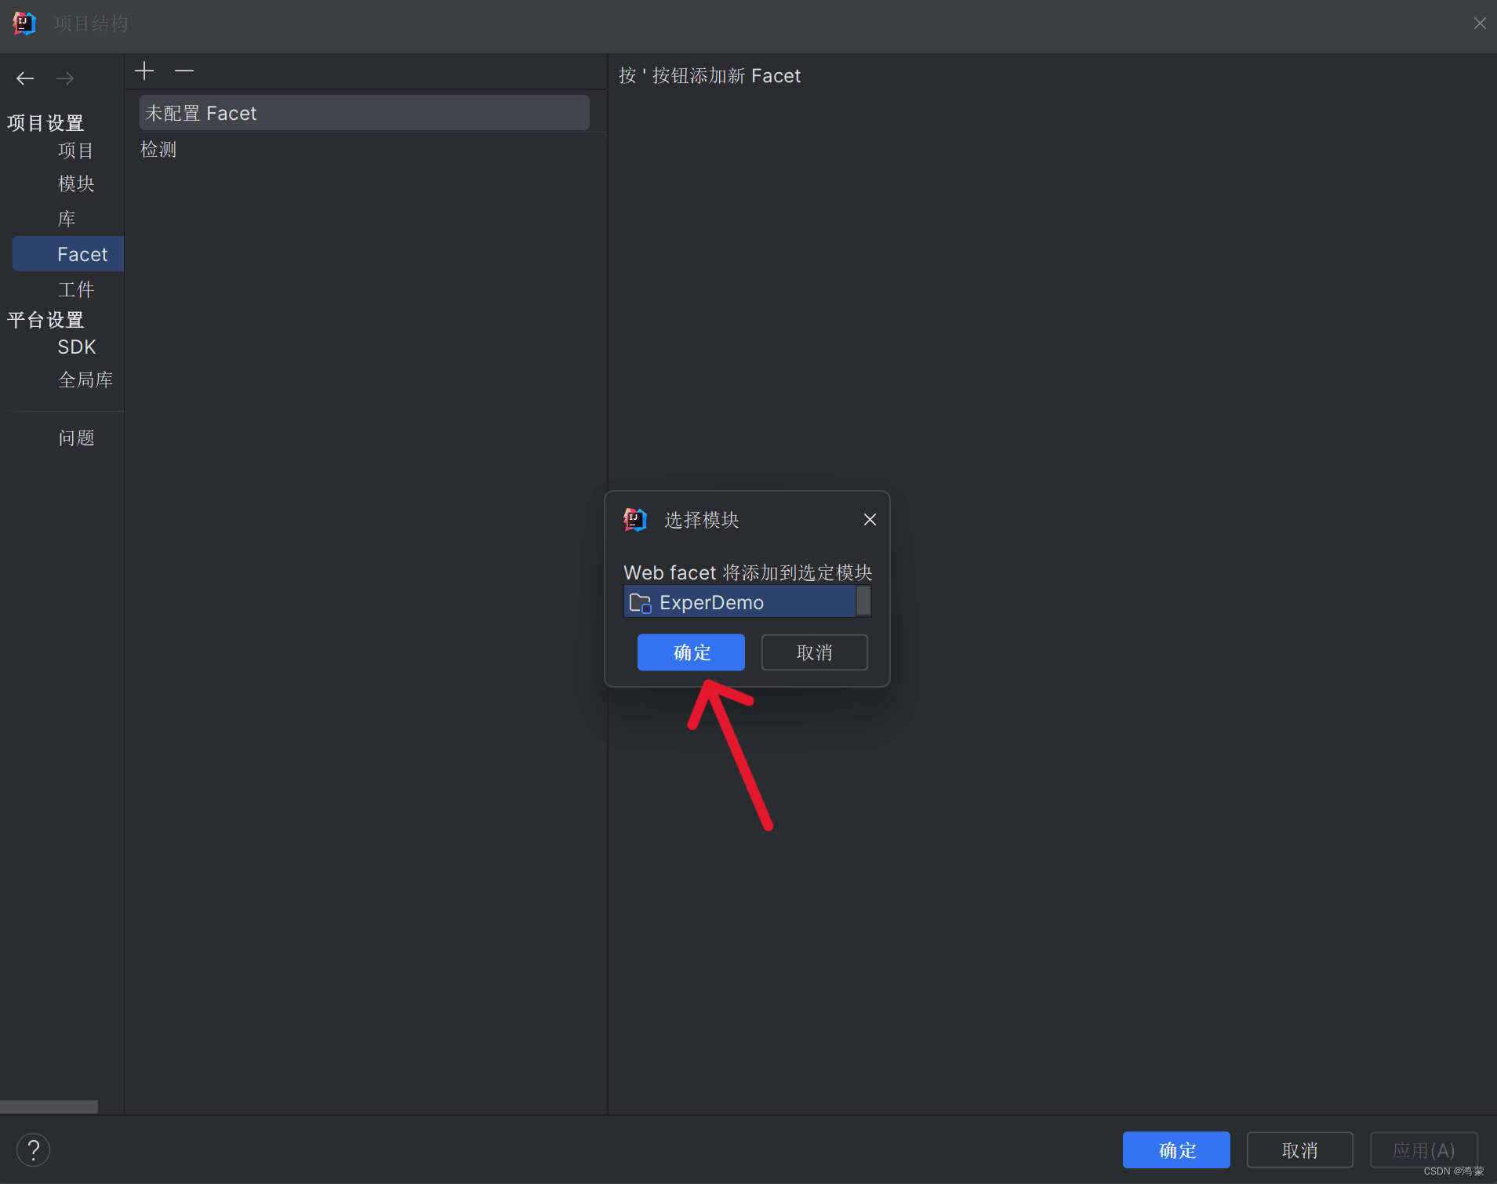1497x1184 pixels.
Task: Click the module list scrollbar in dialog
Action: tap(863, 601)
